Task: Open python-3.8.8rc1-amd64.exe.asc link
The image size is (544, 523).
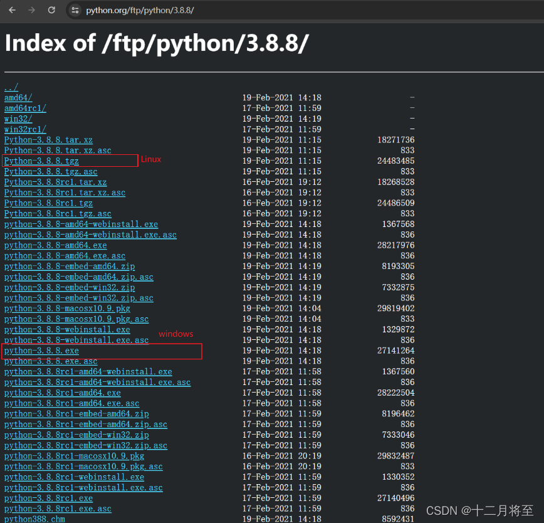Action: tap(71, 403)
